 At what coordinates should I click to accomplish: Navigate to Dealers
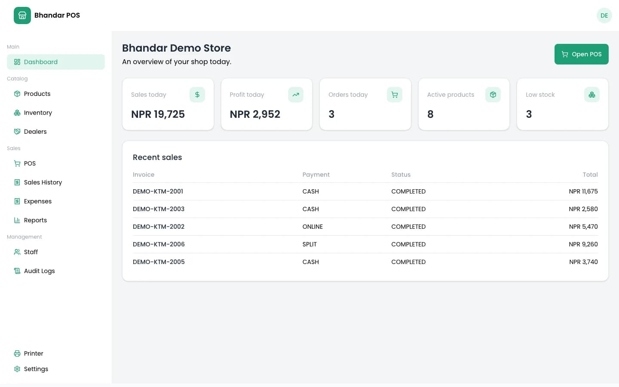coord(56,132)
